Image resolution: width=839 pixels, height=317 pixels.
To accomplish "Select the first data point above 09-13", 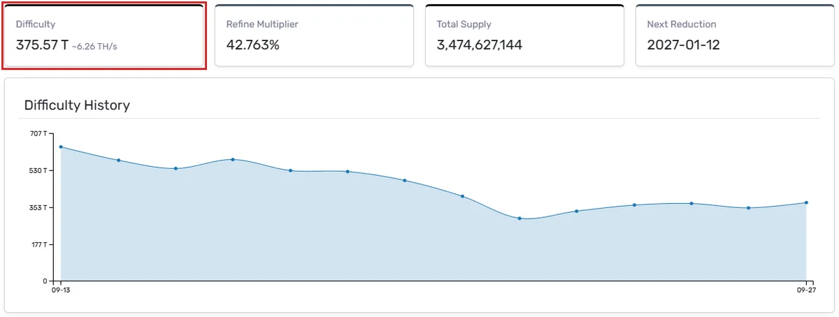I will (61, 147).
